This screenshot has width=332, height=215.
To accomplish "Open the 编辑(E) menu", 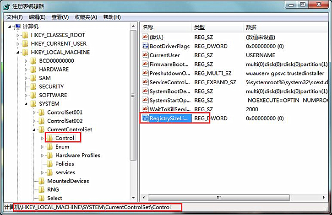I will click(37, 17).
